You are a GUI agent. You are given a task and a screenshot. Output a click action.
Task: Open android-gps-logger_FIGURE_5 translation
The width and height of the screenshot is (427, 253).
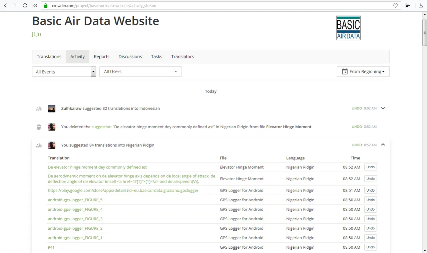coord(75,200)
